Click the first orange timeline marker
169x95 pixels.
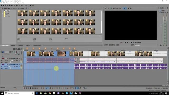(27, 49)
